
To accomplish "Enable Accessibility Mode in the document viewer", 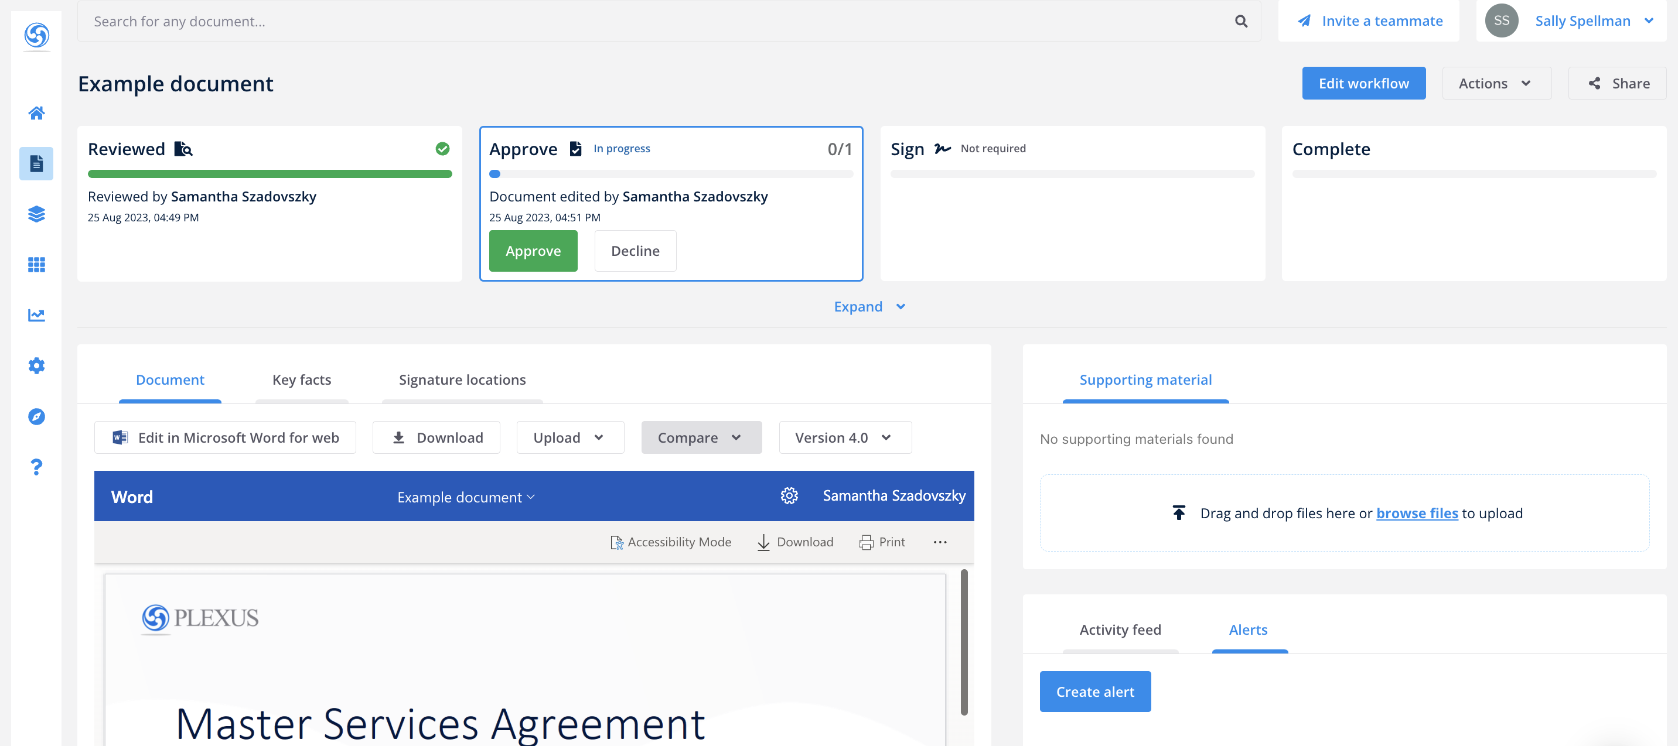I will [671, 541].
